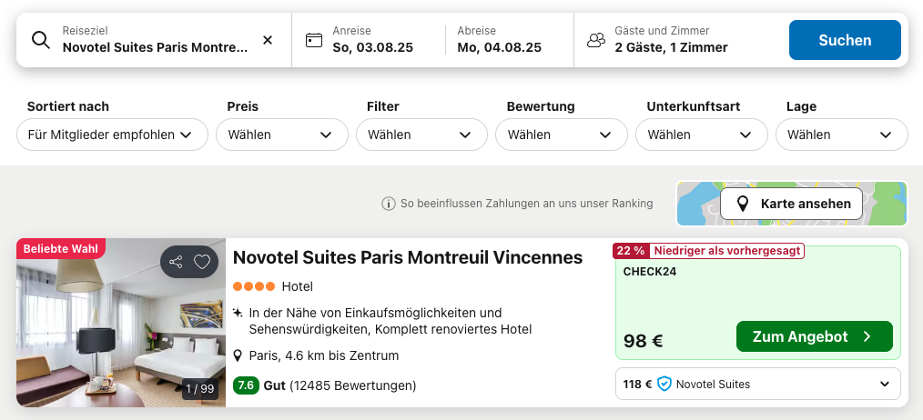923x420 pixels.
Task: Open the Preis dropdown
Action: click(x=282, y=135)
